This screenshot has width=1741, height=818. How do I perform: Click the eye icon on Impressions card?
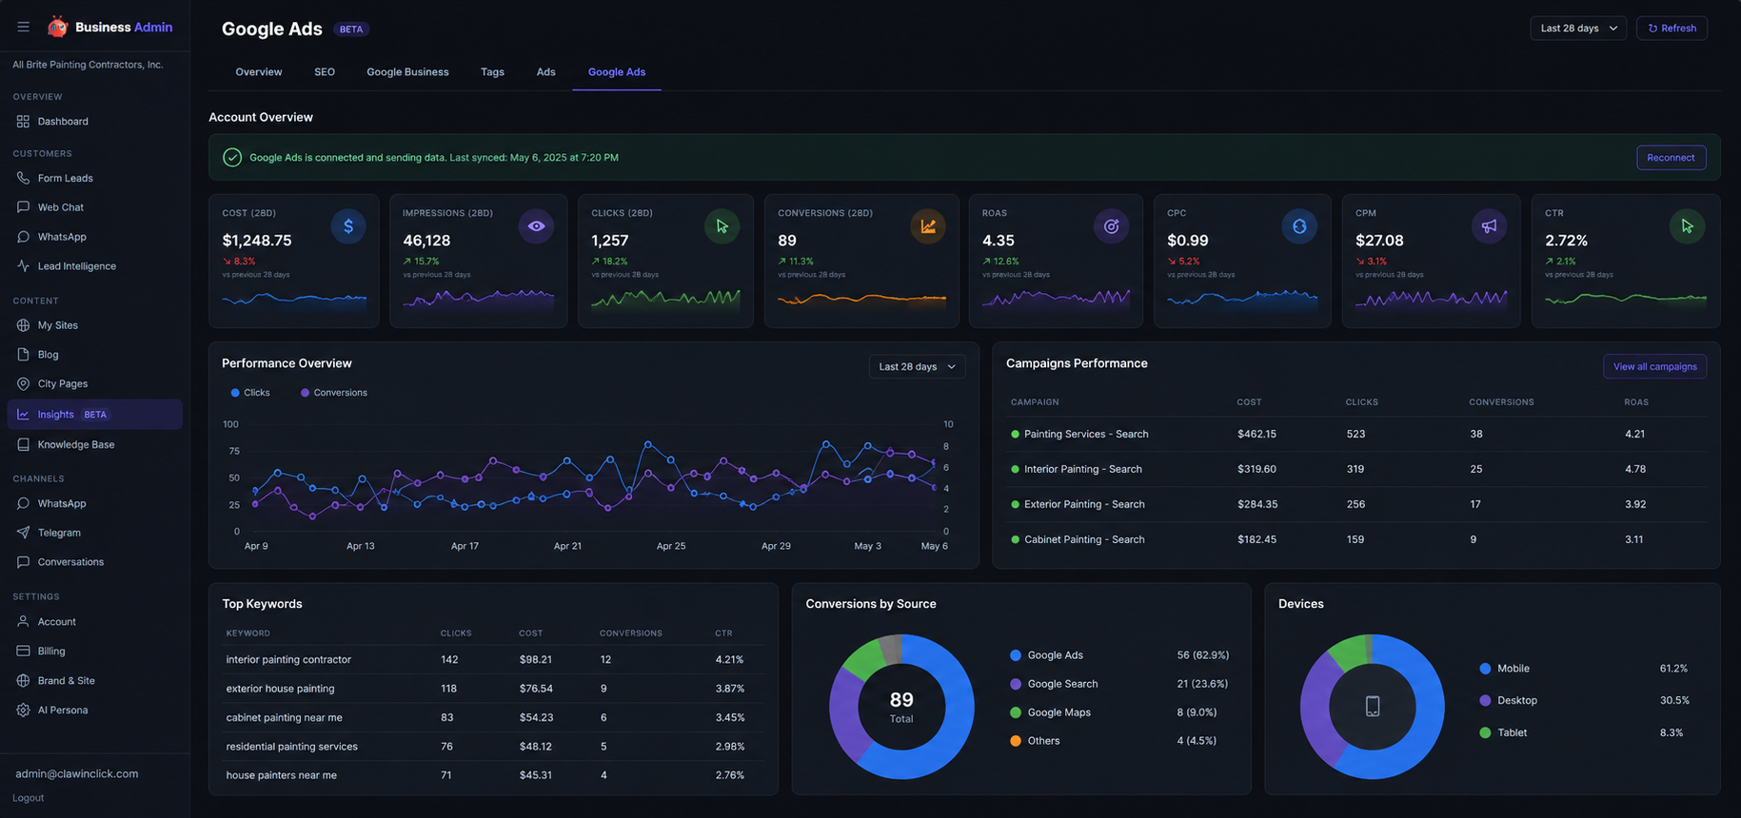coord(536,226)
